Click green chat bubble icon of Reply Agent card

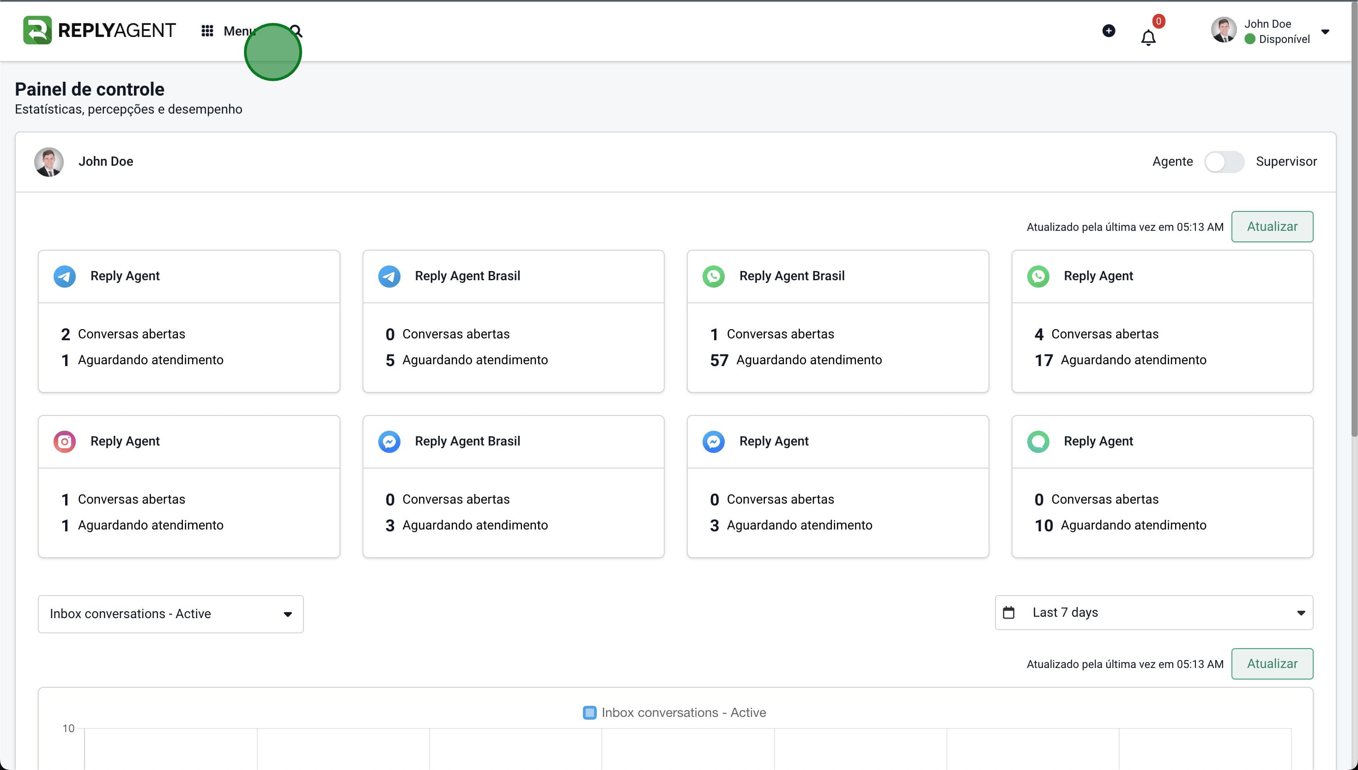click(1038, 442)
